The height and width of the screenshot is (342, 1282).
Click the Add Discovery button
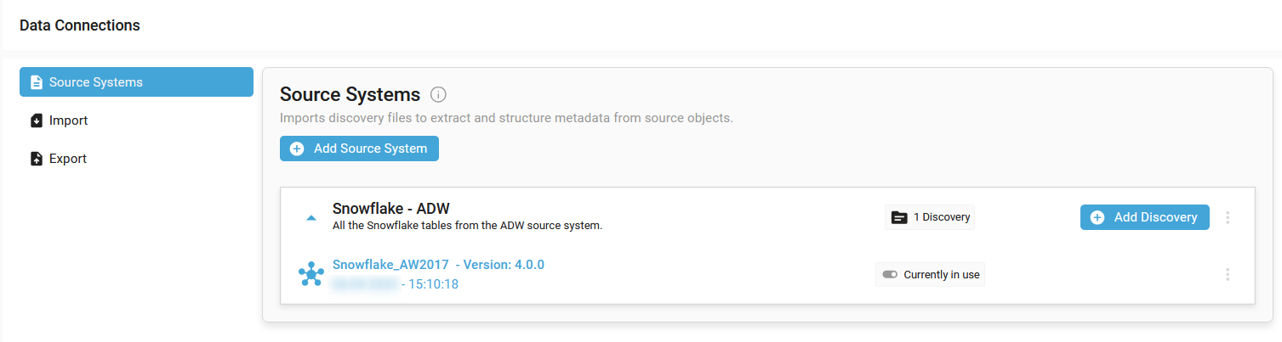1145,217
